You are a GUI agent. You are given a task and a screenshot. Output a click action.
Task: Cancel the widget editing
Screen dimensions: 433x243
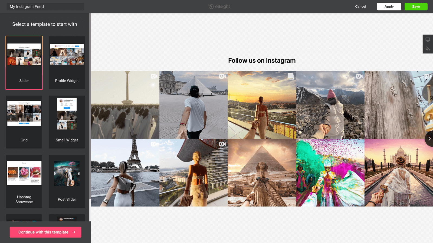point(360,6)
